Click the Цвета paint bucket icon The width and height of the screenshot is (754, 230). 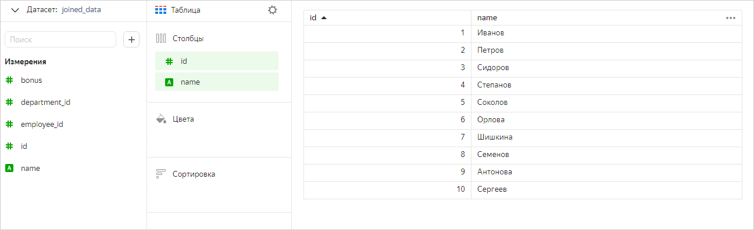[161, 119]
